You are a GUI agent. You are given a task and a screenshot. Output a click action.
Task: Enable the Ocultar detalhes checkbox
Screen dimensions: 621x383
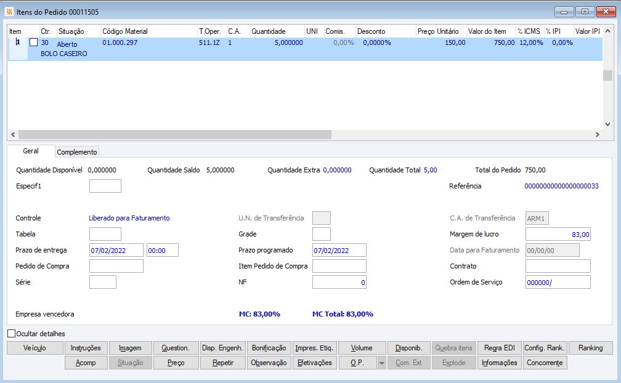pos(12,334)
